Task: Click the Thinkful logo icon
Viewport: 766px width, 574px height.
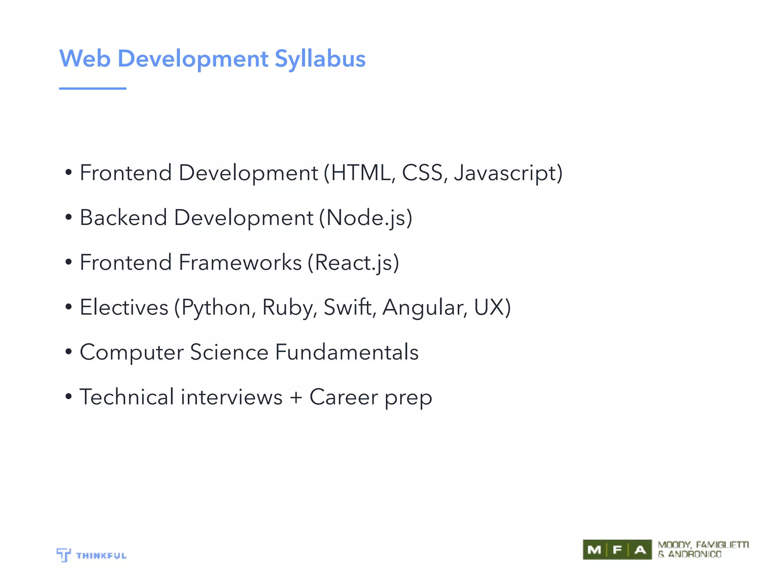Action: [x=63, y=555]
